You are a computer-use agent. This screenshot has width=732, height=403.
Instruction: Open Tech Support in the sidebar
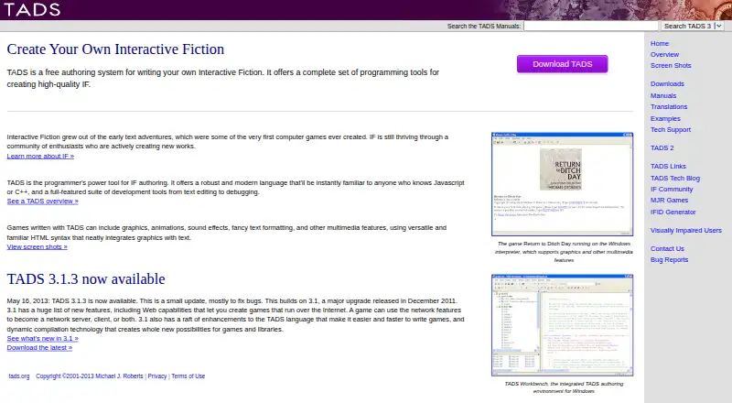[671, 129]
